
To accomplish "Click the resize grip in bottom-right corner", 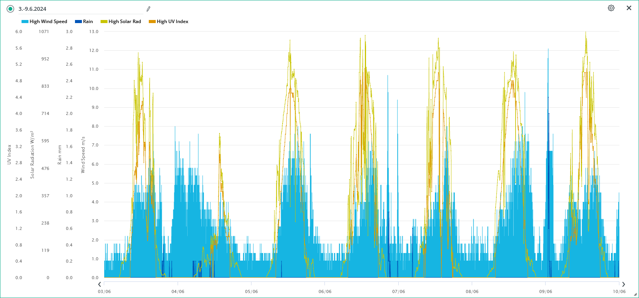I will pos(635,294).
